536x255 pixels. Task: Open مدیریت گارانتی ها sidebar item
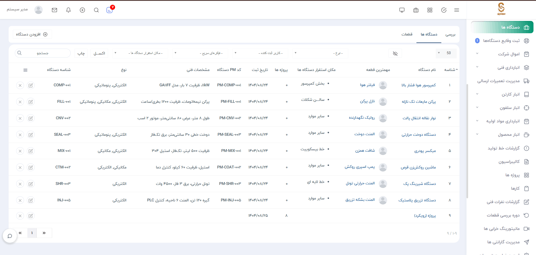point(502,242)
